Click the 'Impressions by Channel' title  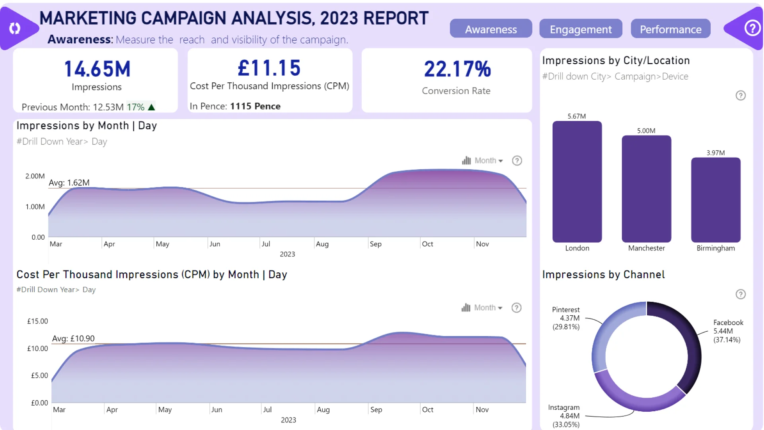[603, 275]
